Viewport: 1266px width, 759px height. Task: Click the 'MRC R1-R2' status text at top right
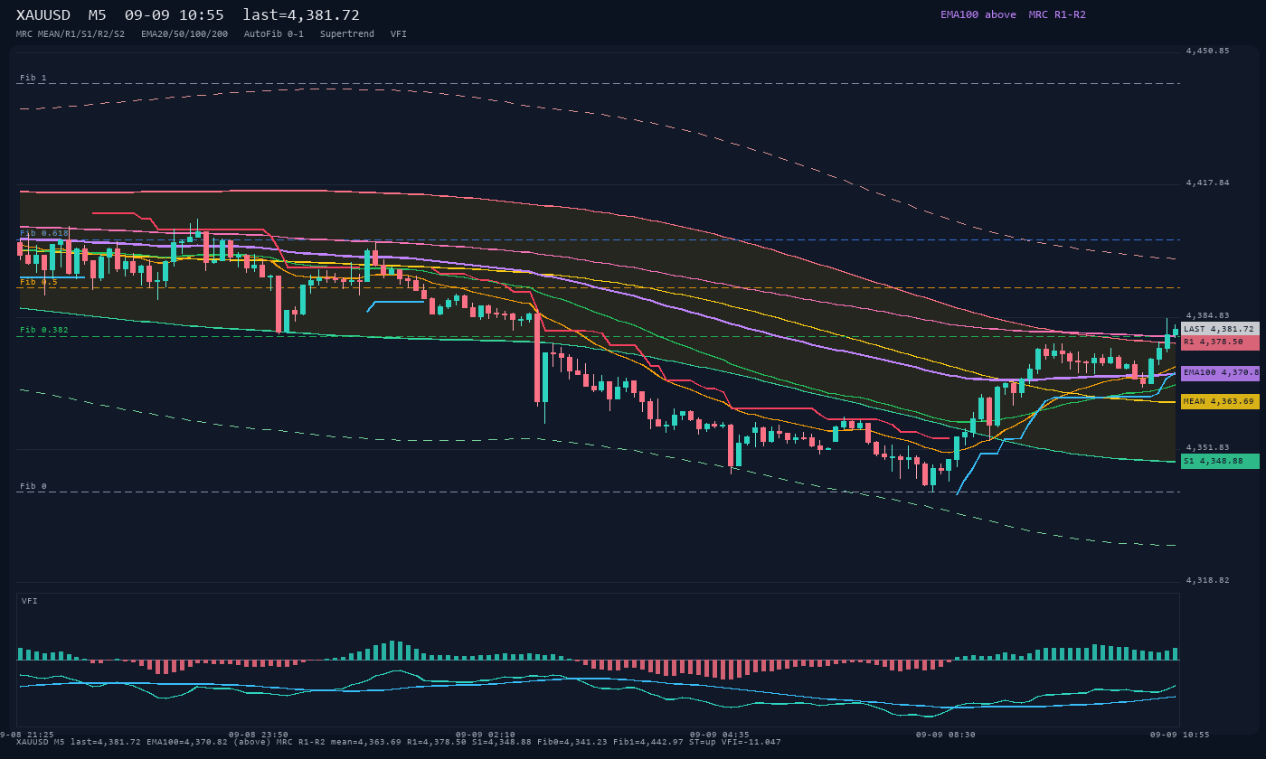[1057, 14]
